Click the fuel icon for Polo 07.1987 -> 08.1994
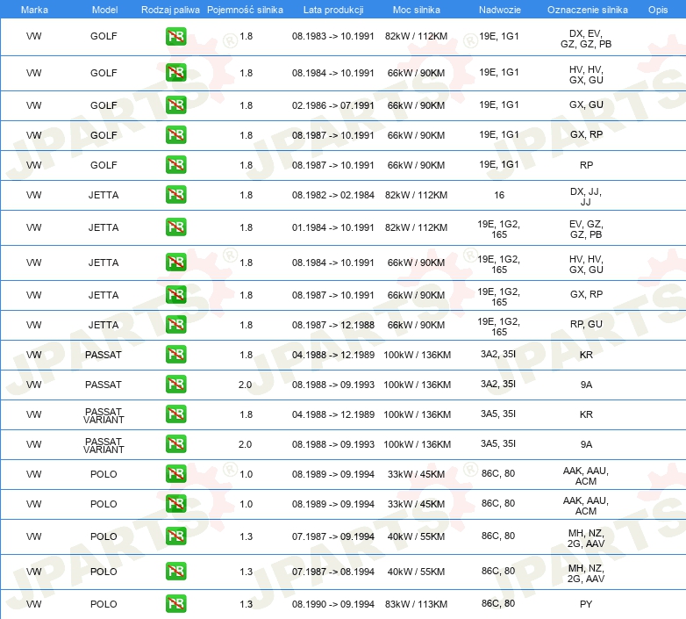The height and width of the screenshot is (619, 686). [175, 571]
